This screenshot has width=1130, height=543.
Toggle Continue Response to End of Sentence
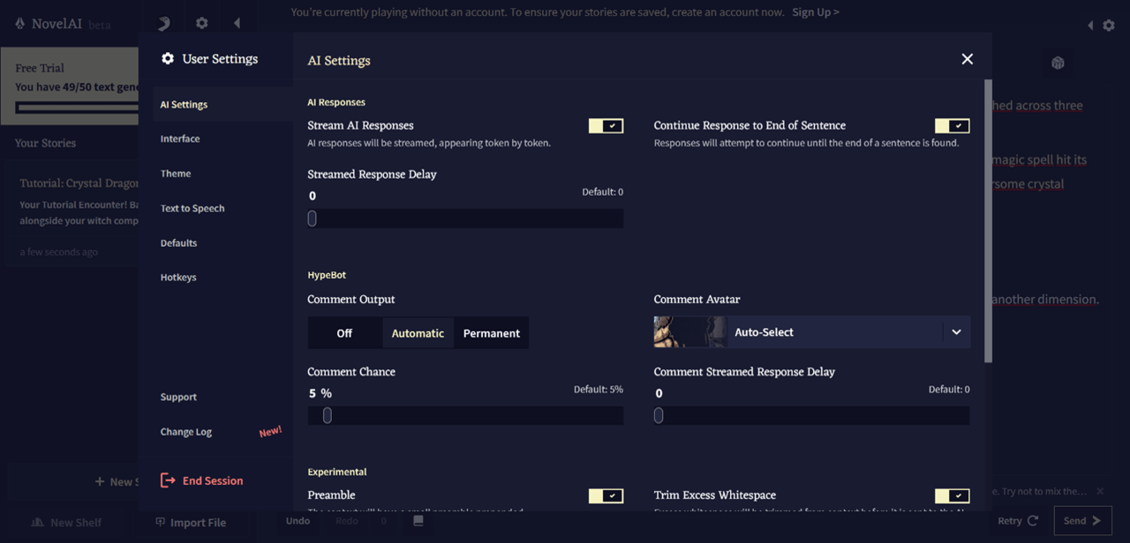click(952, 126)
